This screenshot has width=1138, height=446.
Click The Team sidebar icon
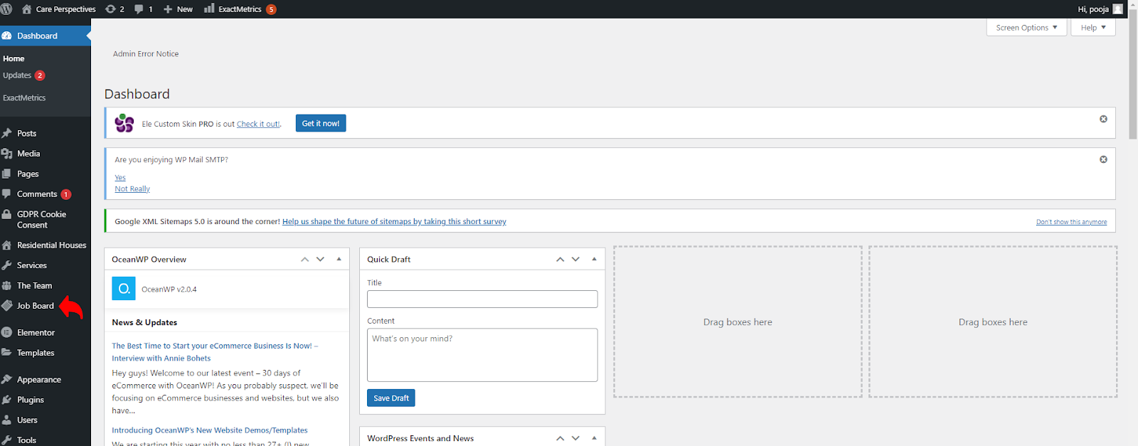(x=7, y=285)
